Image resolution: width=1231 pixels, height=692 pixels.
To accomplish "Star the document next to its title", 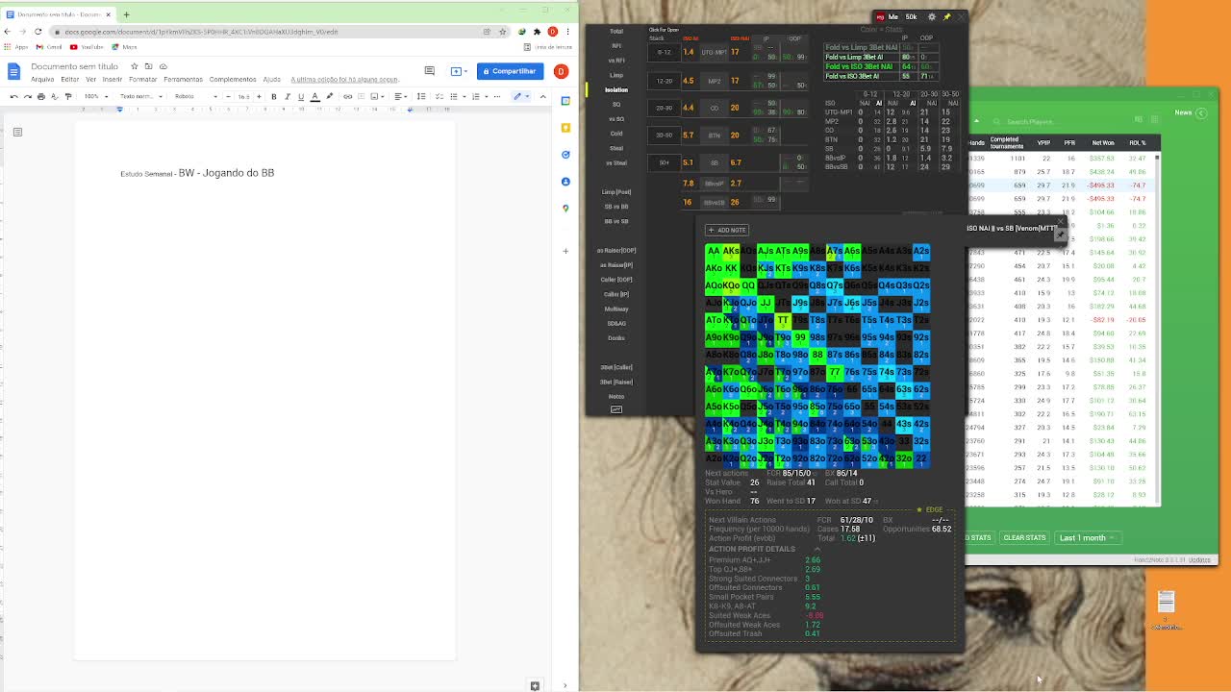I will [x=135, y=66].
